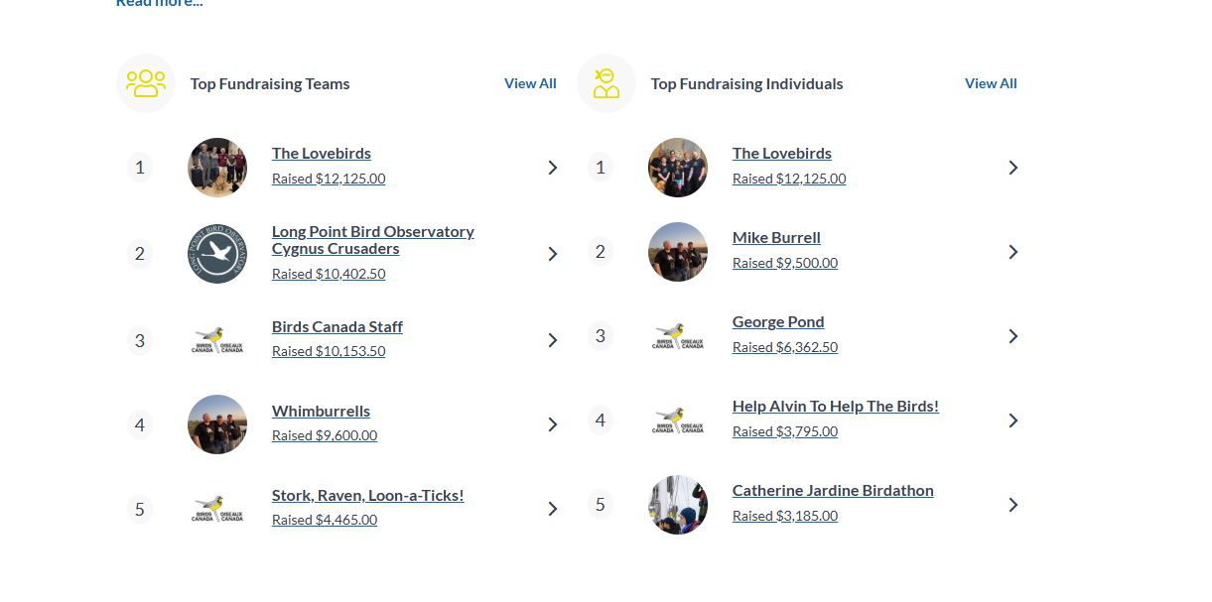This screenshot has height=602, width=1212.
Task: Open Mike Burrell's profile photo
Action: 678,252
